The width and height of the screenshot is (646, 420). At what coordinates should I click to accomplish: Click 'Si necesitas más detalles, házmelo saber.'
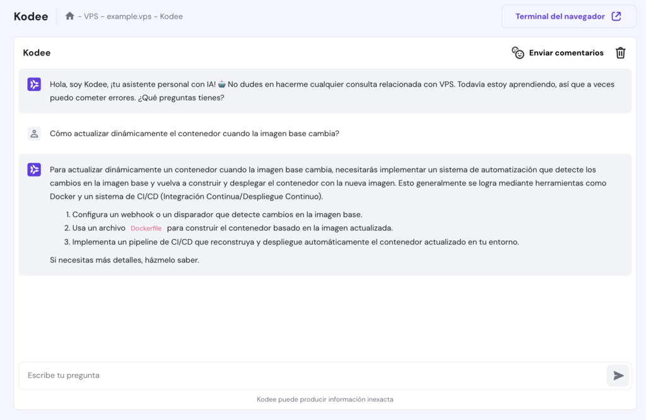[x=124, y=260]
